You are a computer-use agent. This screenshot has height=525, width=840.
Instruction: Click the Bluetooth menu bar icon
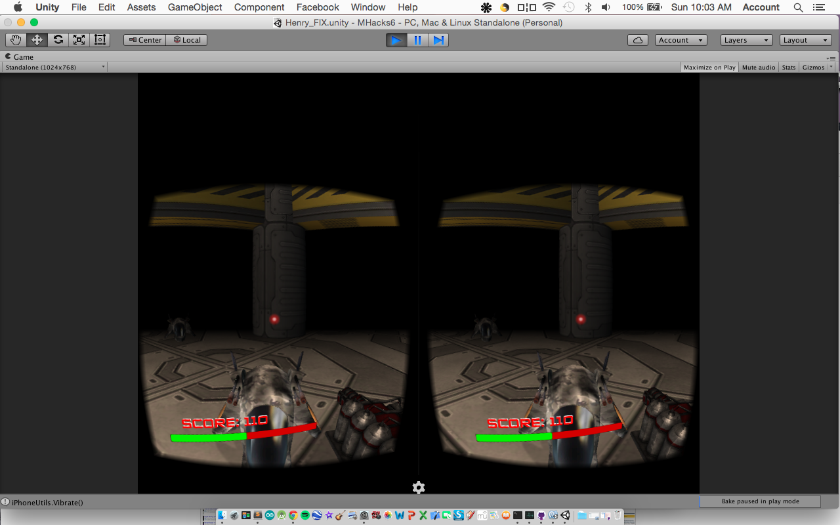coord(588,7)
